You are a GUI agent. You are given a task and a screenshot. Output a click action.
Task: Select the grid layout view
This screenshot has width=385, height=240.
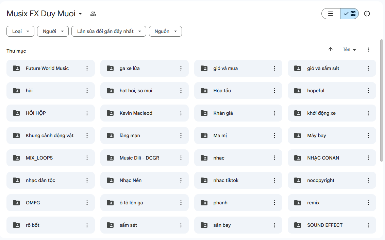click(x=350, y=14)
